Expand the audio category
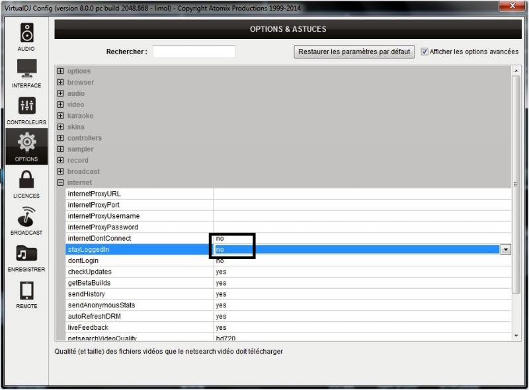The width and height of the screenshot is (529, 390). click(x=60, y=93)
